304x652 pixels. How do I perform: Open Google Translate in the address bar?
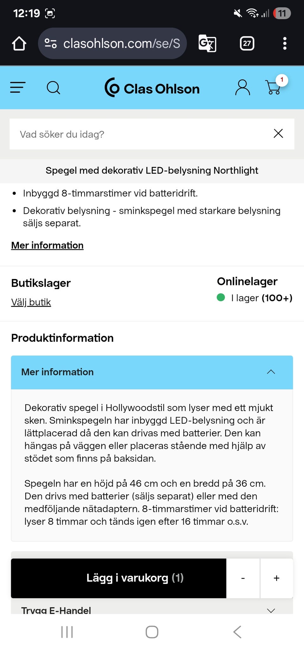[x=207, y=43]
